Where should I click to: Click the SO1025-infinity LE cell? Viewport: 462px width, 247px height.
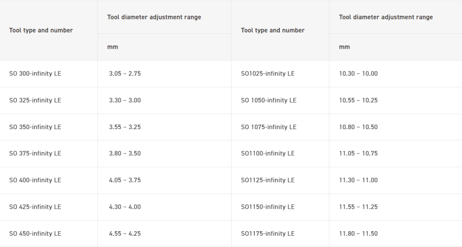click(268, 74)
